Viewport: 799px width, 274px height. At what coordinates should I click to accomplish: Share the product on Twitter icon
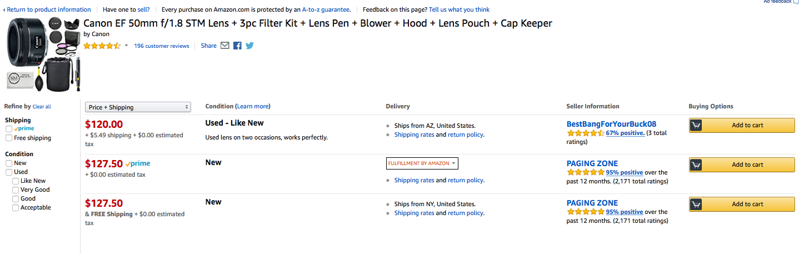pyautogui.click(x=249, y=46)
